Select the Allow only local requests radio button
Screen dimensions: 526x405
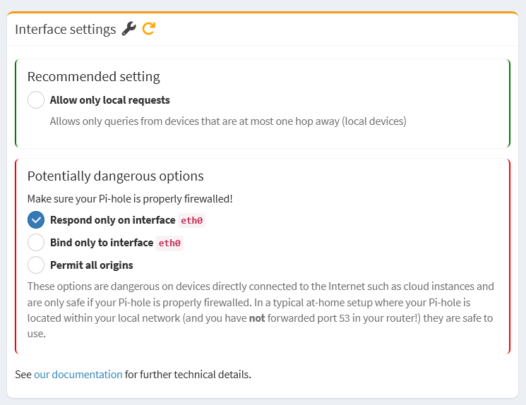pos(36,100)
